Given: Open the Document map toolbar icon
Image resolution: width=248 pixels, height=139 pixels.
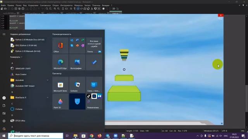Looking at the screenshot, I should tap(85, 8).
